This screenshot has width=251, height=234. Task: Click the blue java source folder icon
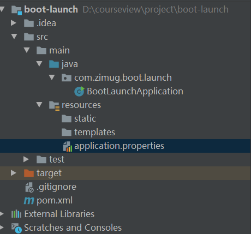54,64
